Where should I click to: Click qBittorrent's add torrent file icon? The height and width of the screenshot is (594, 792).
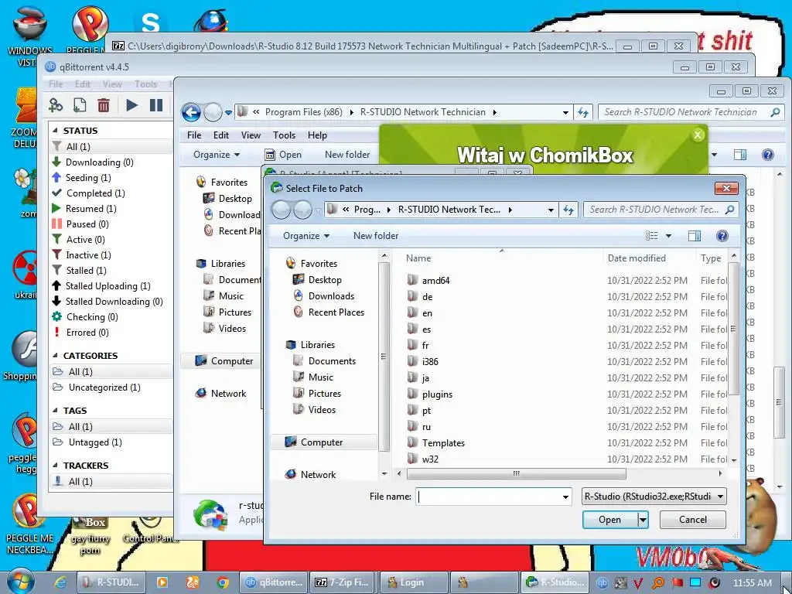(x=80, y=105)
